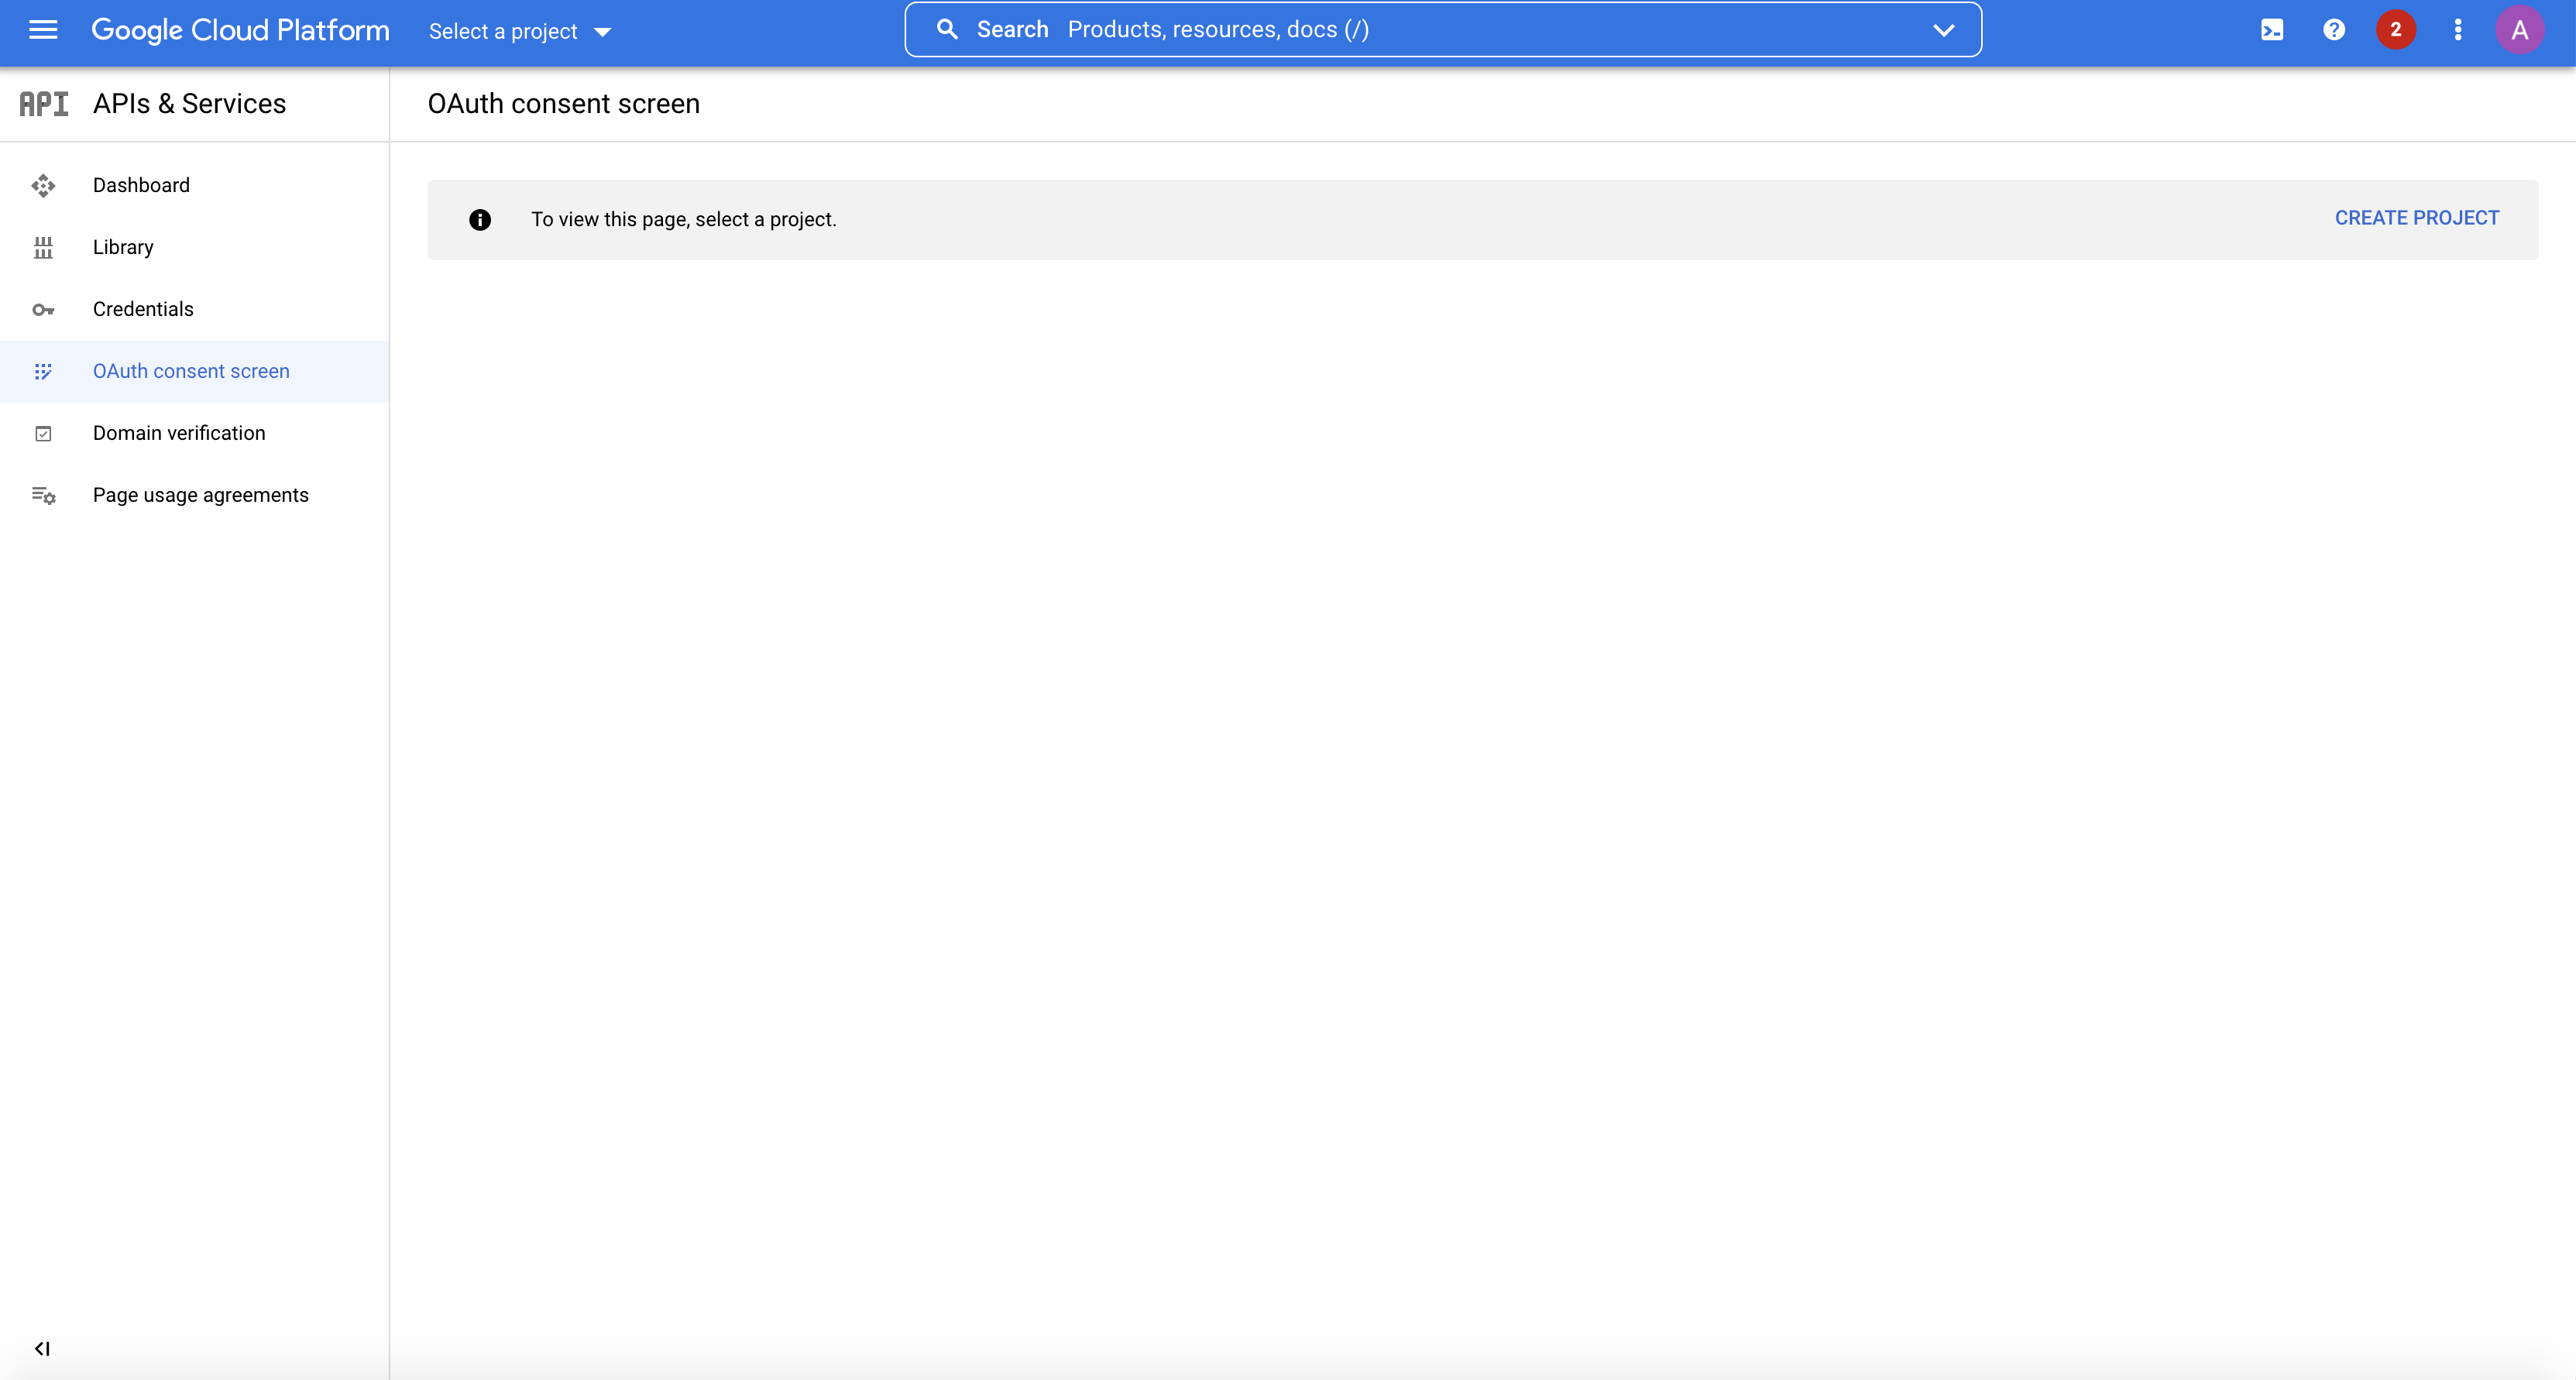This screenshot has width=2576, height=1380.
Task: Expand the search bar chevron
Action: click(x=1943, y=29)
